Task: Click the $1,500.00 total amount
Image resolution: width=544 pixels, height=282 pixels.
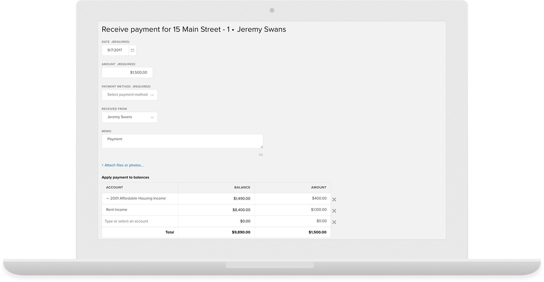Action: (318, 232)
